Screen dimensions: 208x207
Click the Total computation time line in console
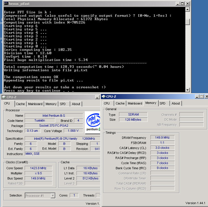point(64,67)
